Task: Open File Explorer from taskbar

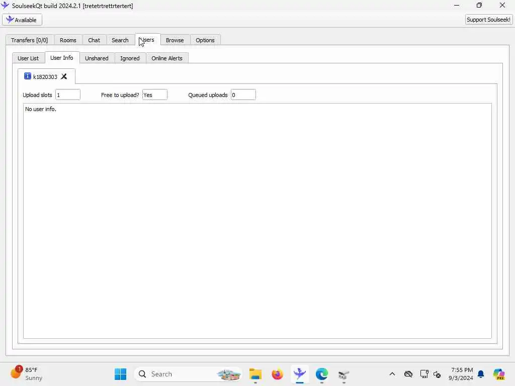Action: pos(255,374)
